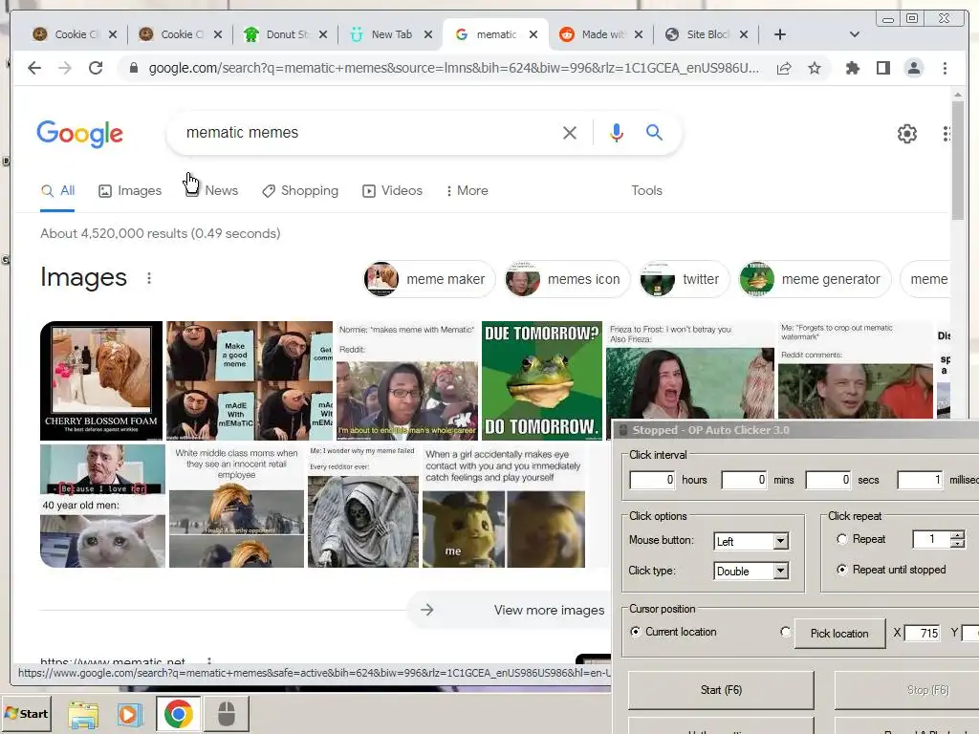Open the Pikachu eye contact meme
This screenshot has width=979, height=734.
pos(504,507)
